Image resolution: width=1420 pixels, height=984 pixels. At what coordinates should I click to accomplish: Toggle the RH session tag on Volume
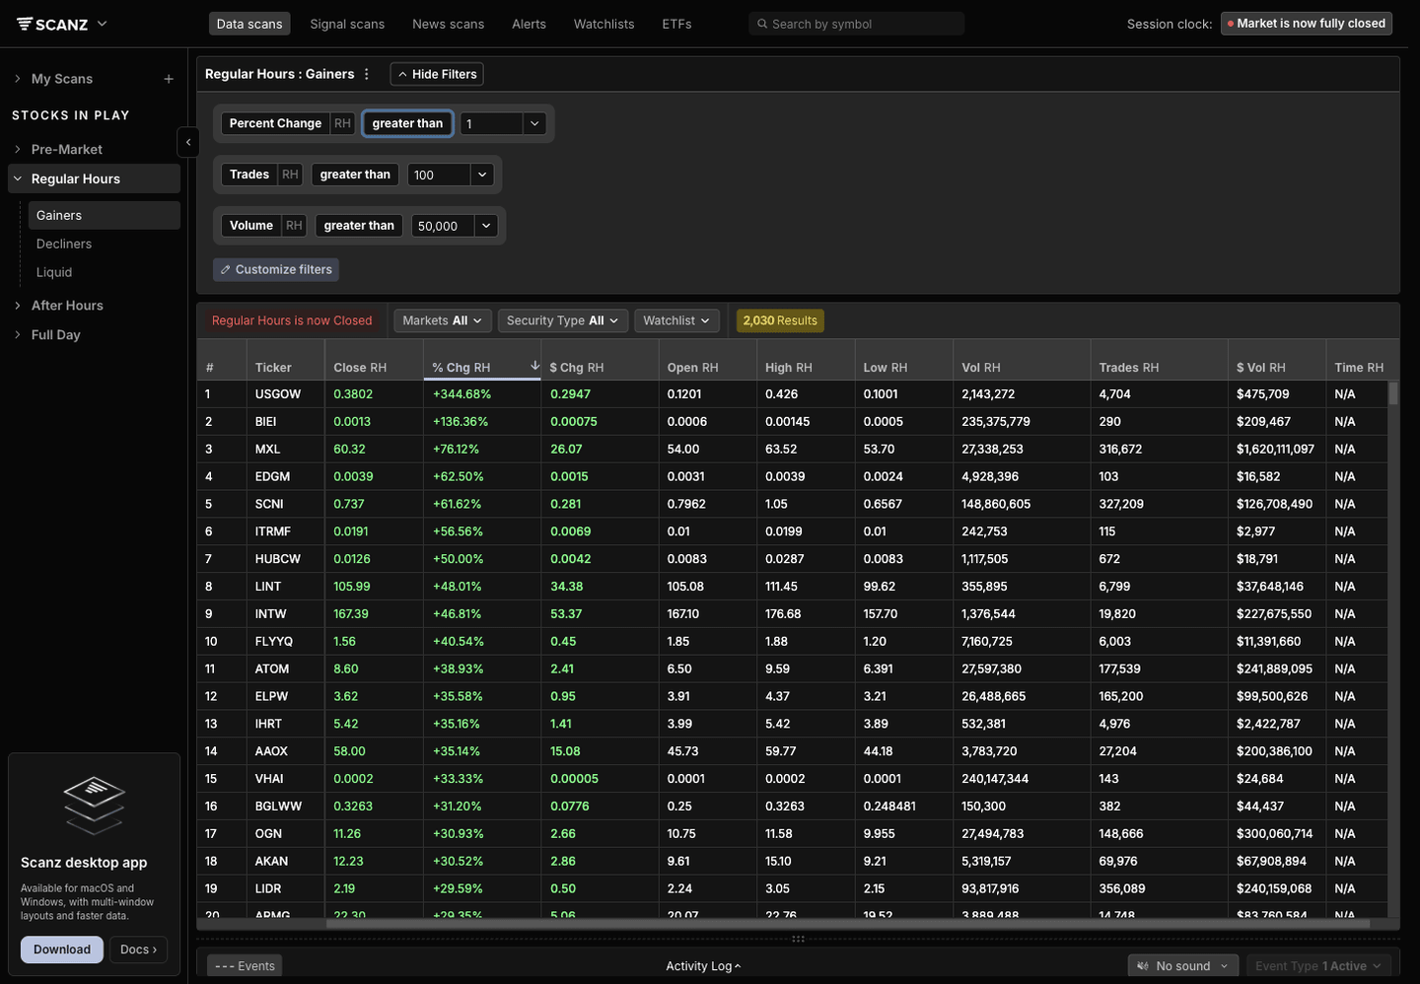point(294,226)
